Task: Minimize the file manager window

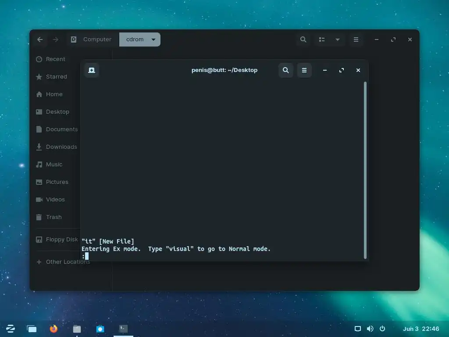Action: [377, 39]
